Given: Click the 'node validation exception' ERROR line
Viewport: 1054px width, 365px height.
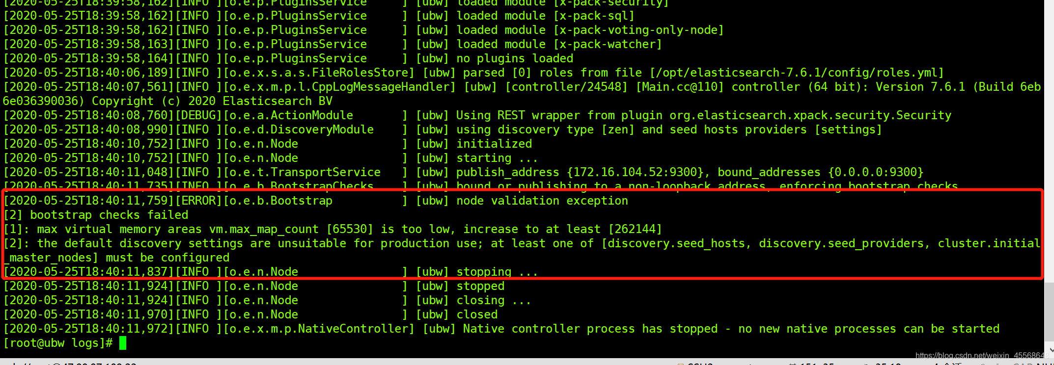Looking at the screenshot, I should pos(316,201).
